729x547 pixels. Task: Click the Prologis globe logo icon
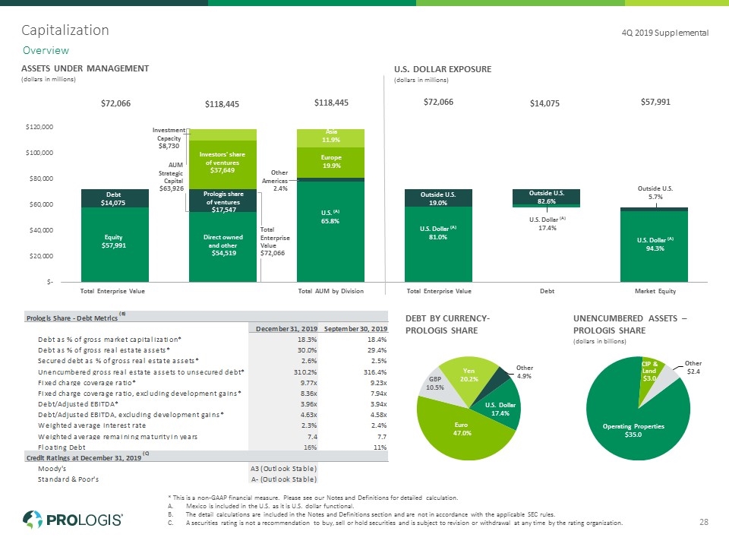[x=33, y=519]
